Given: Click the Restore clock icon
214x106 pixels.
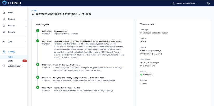Looking at the screenshot, I should (x=4, y=26).
